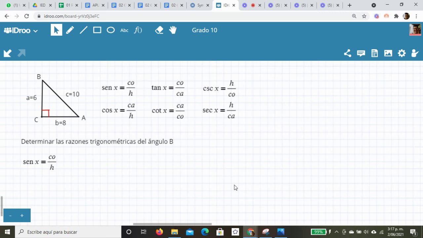The height and width of the screenshot is (238, 423).
Task: Click the sen x formula under the question
Action: pos(39,162)
